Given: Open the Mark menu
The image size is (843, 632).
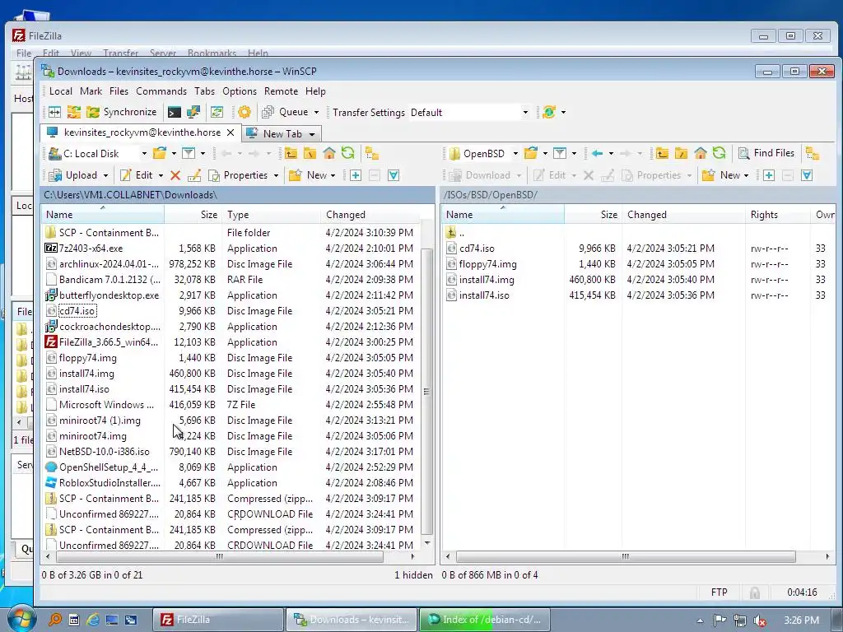Looking at the screenshot, I should click(91, 91).
